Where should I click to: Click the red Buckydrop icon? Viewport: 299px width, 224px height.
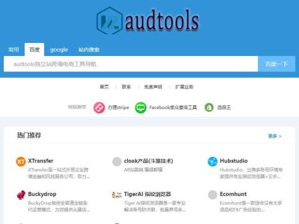click(x=21, y=195)
